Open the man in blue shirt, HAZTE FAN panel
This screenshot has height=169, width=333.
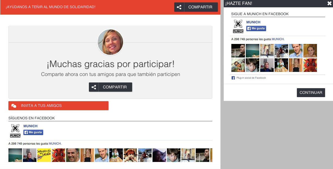(x=296, y=51)
